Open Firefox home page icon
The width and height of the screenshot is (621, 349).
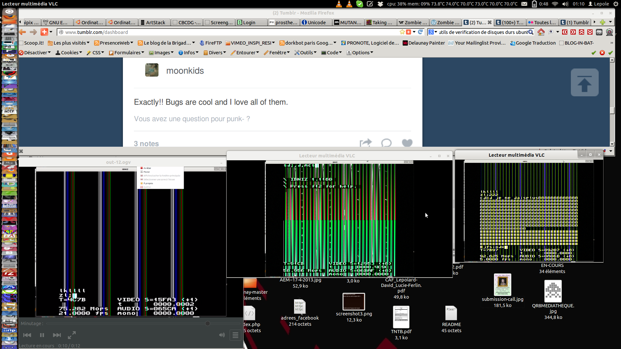coord(541,32)
